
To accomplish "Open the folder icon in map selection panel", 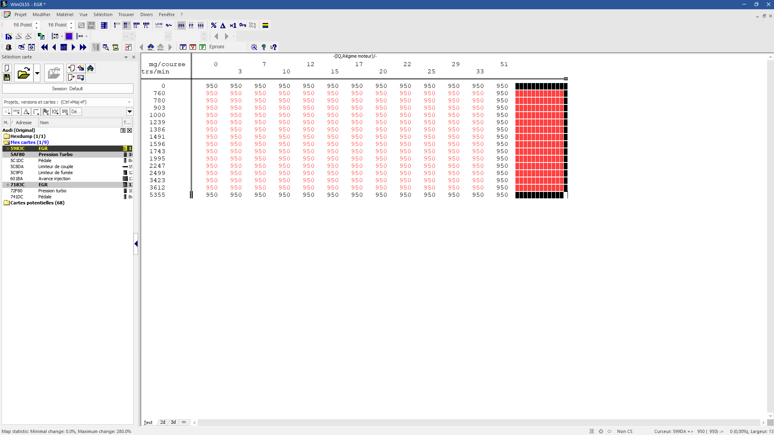I will click(x=24, y=73).
